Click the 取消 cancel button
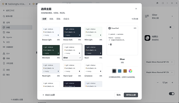This screenshot has width=179, height=103. (x=119, y=95)
